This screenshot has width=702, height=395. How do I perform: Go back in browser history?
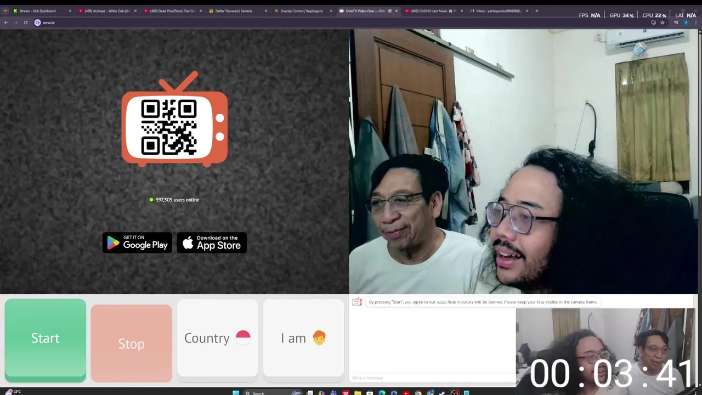6,22
